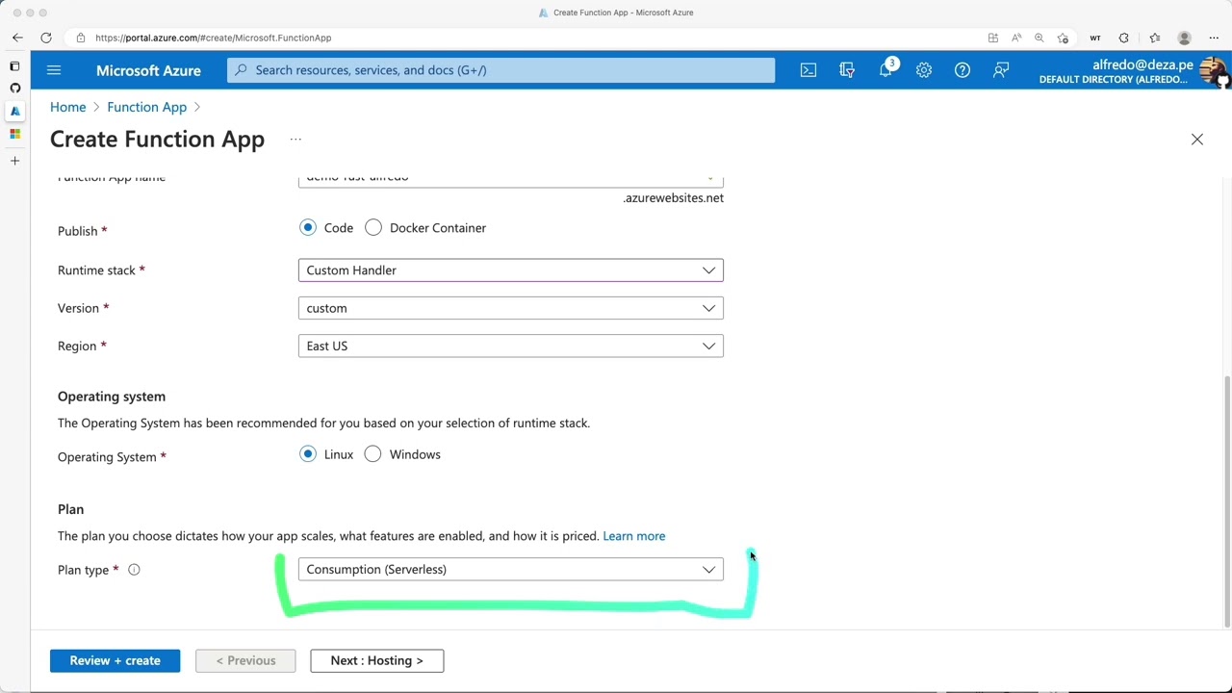Open the tab actions icon in browser sidebar
The image size is (1232, 693).
(14, 66)
